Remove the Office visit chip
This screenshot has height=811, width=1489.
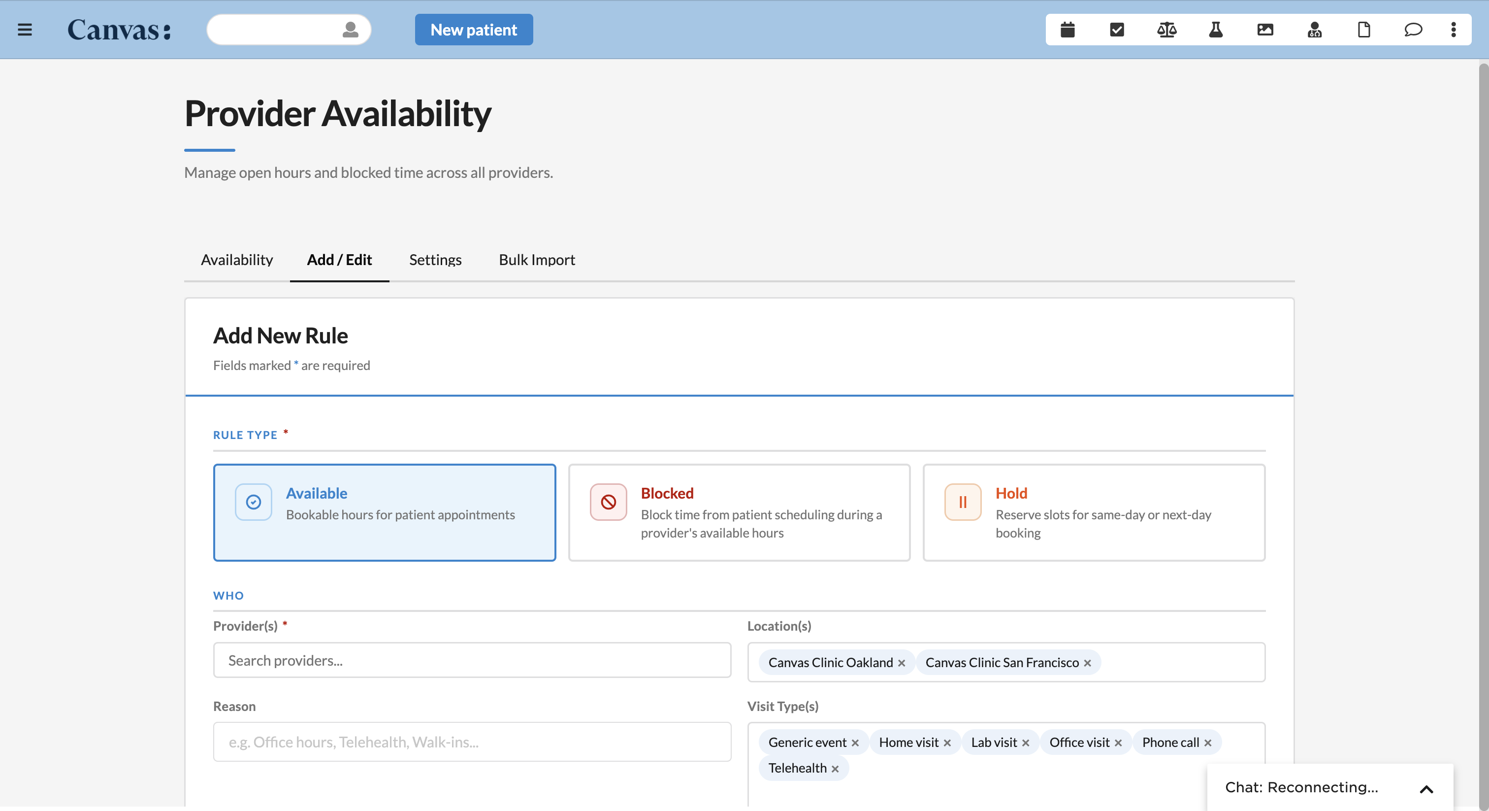[1118, 743]
